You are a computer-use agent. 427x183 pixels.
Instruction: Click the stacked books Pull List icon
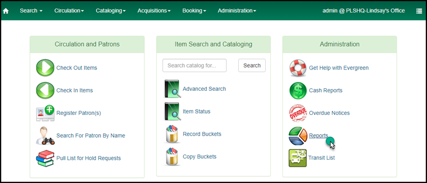pos(45,158)
